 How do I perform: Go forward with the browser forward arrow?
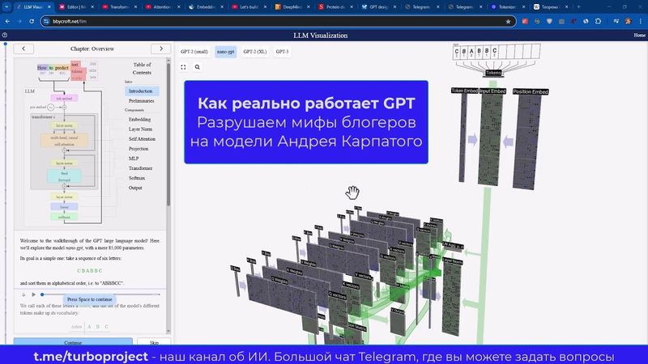(19, 21)
